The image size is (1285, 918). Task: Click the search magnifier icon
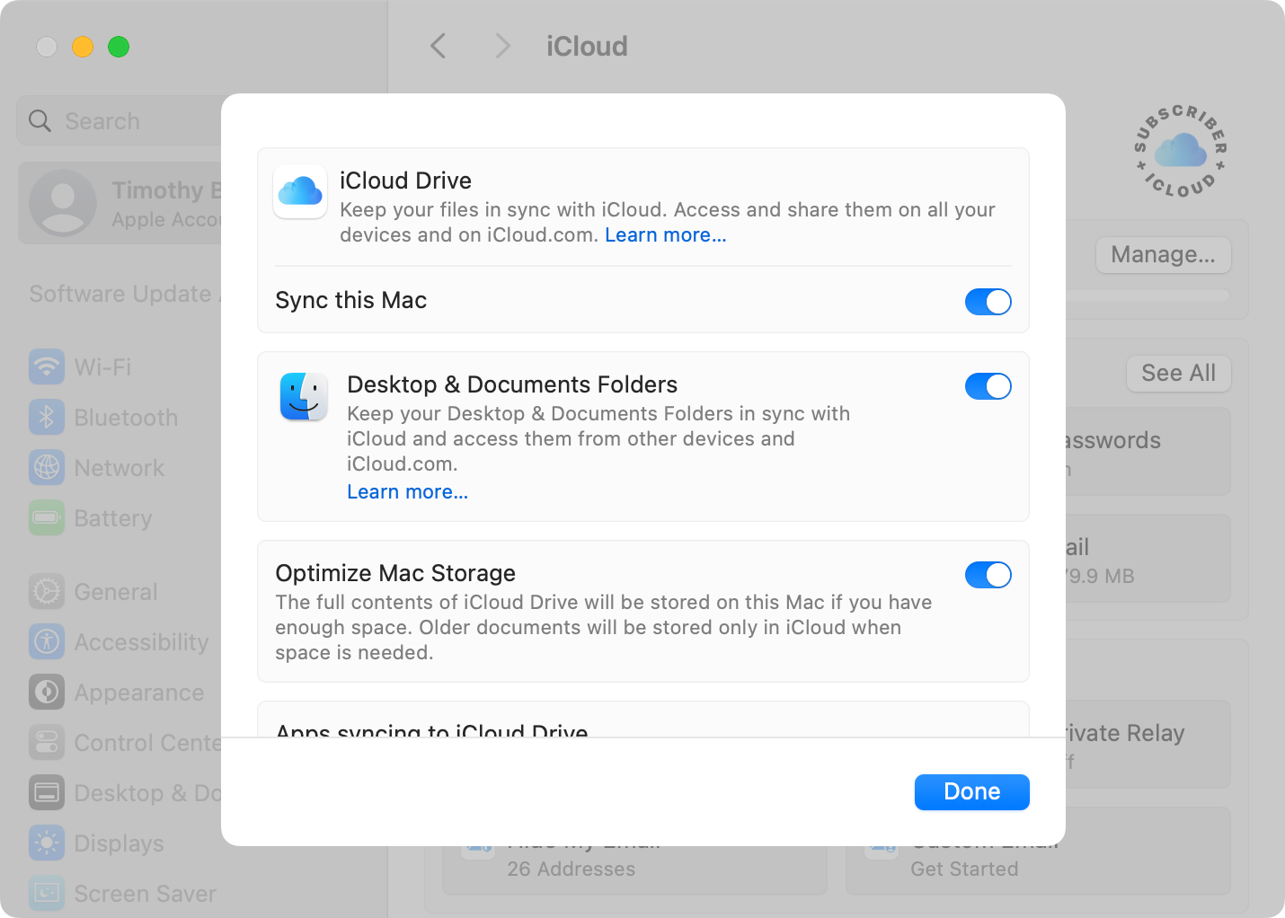pos(40,120)
